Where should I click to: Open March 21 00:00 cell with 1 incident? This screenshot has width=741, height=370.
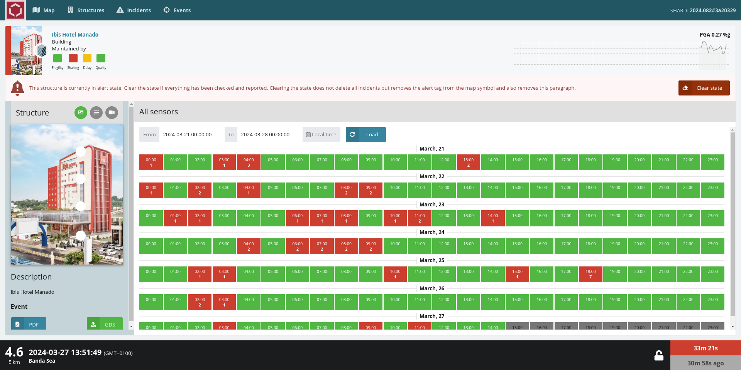click(x=151, y=162)
